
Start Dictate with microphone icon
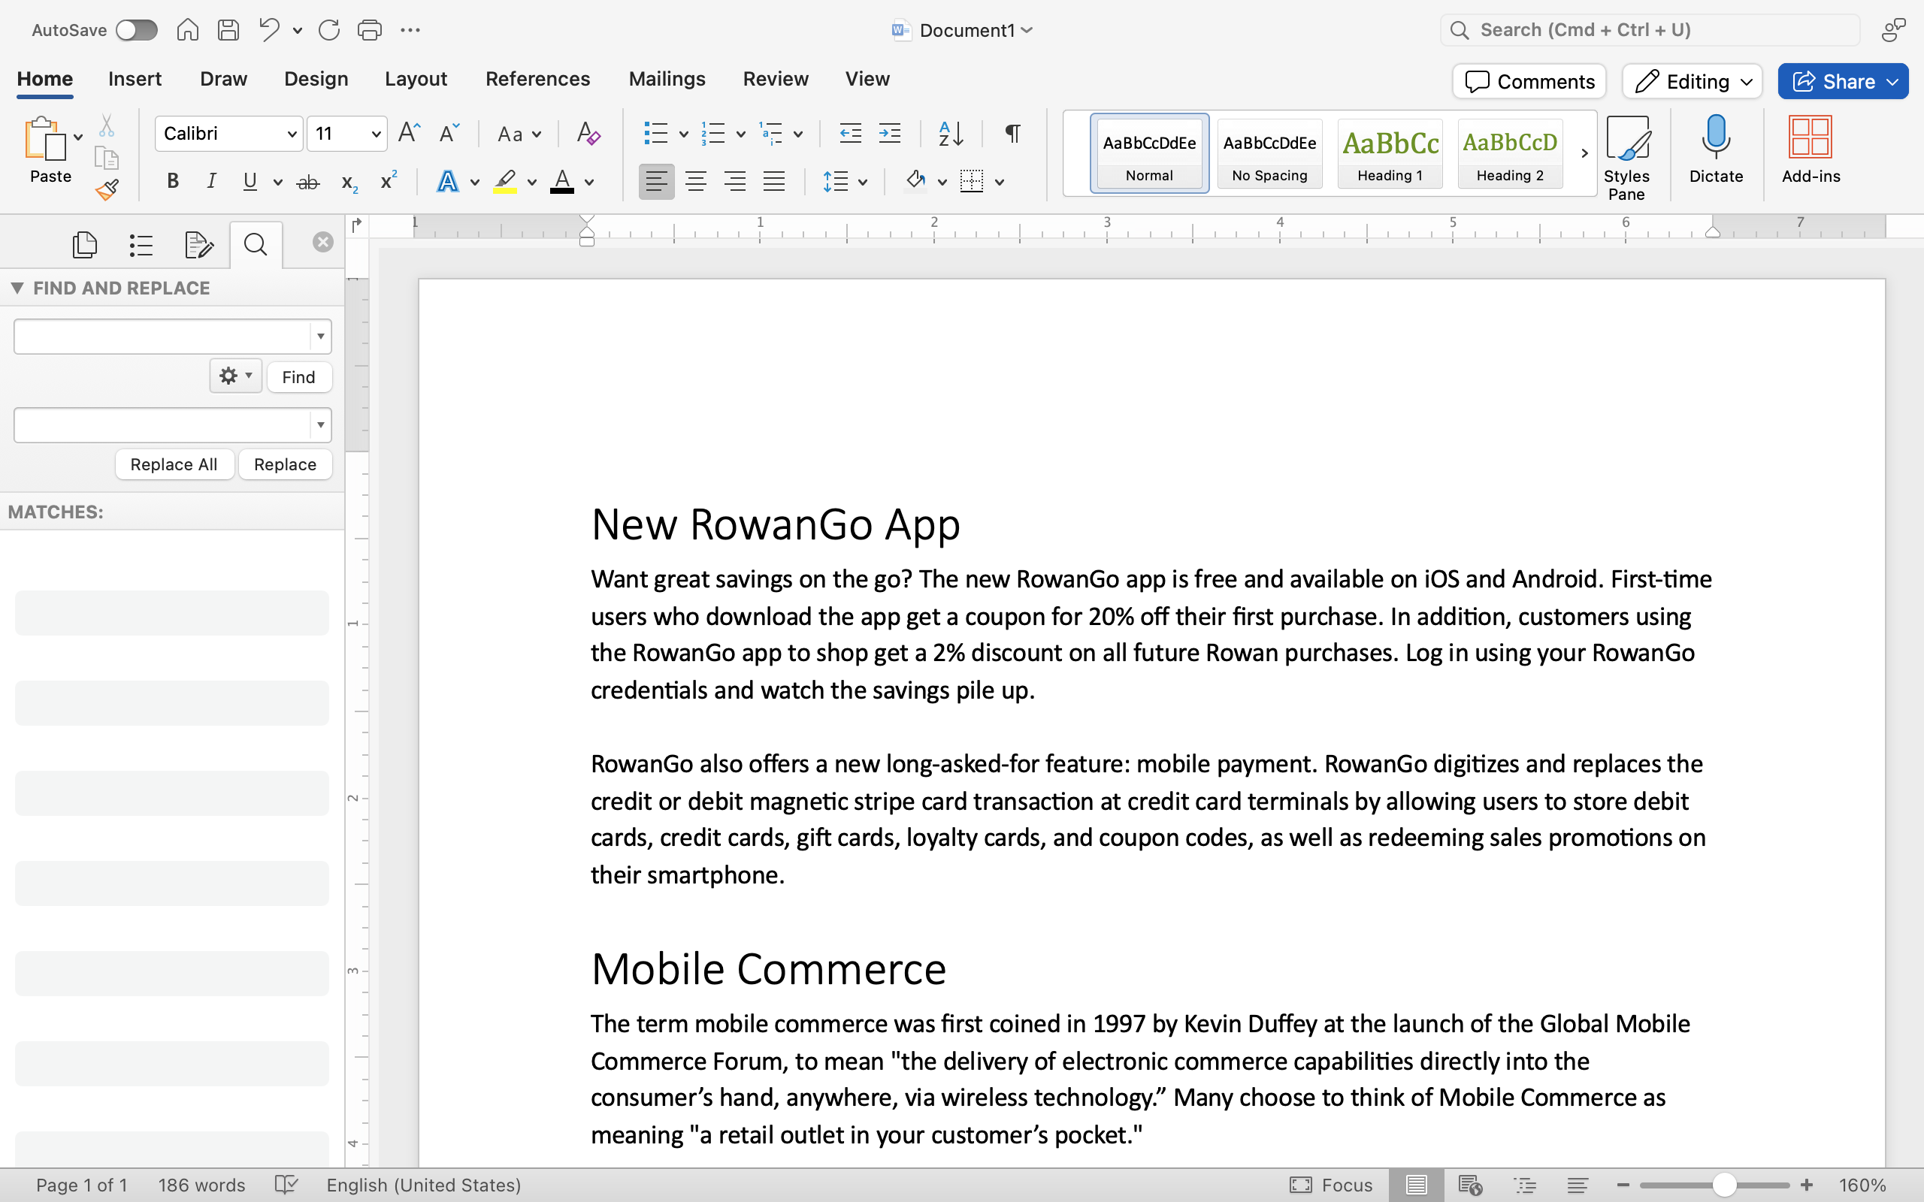click(x=1716, y=149)
